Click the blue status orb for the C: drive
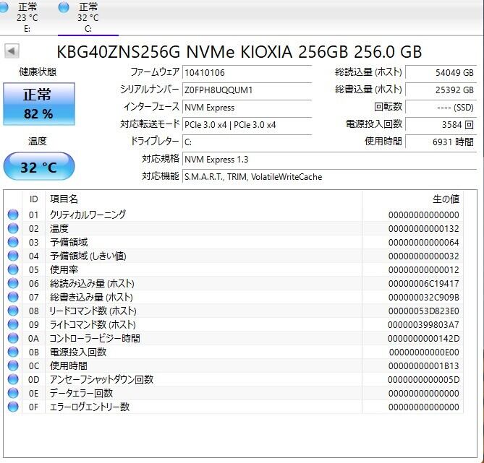 (x=64, y=7)
